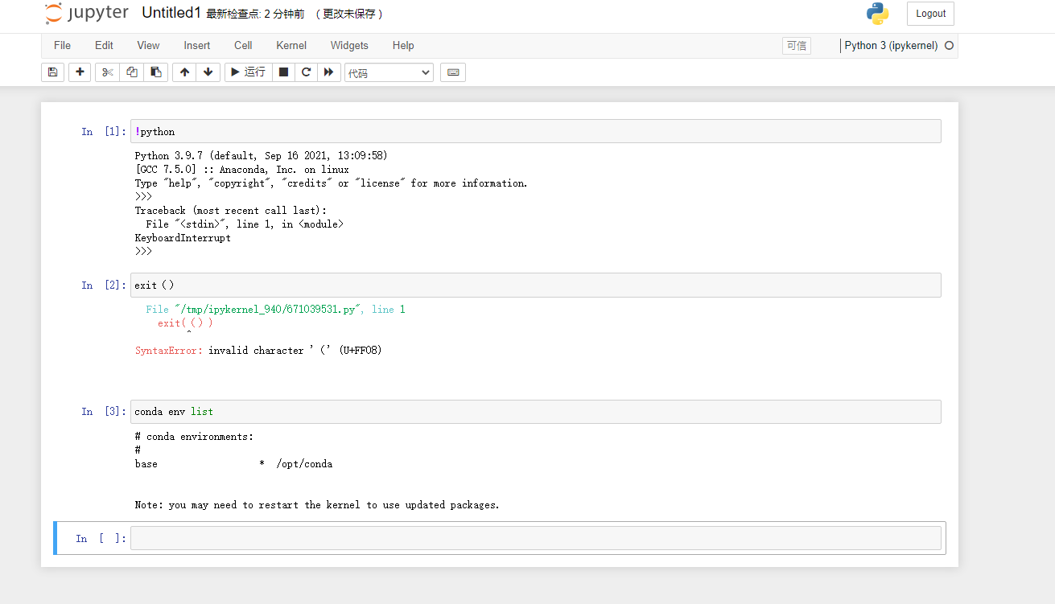Paste a cell using the clipboard icon
This screenshot has height=604, width=1055.
point(155,72)
